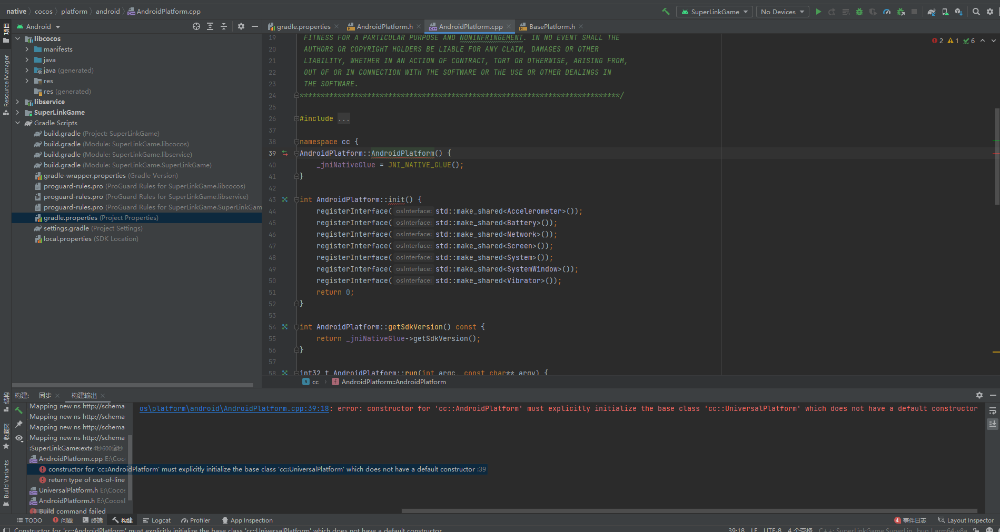Viewport: 1000px width, 532px height.
Task: Click Select Opened File target icon
Action: [196, 26]
